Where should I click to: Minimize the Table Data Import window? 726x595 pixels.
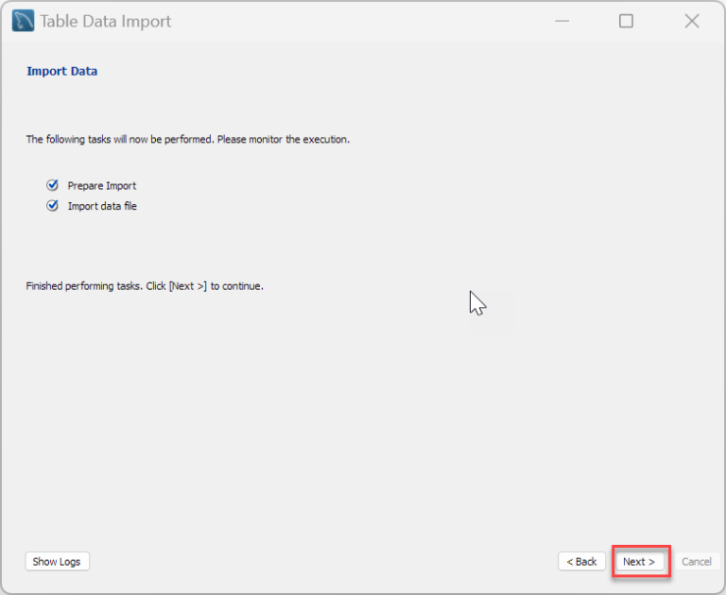point(562,21)
